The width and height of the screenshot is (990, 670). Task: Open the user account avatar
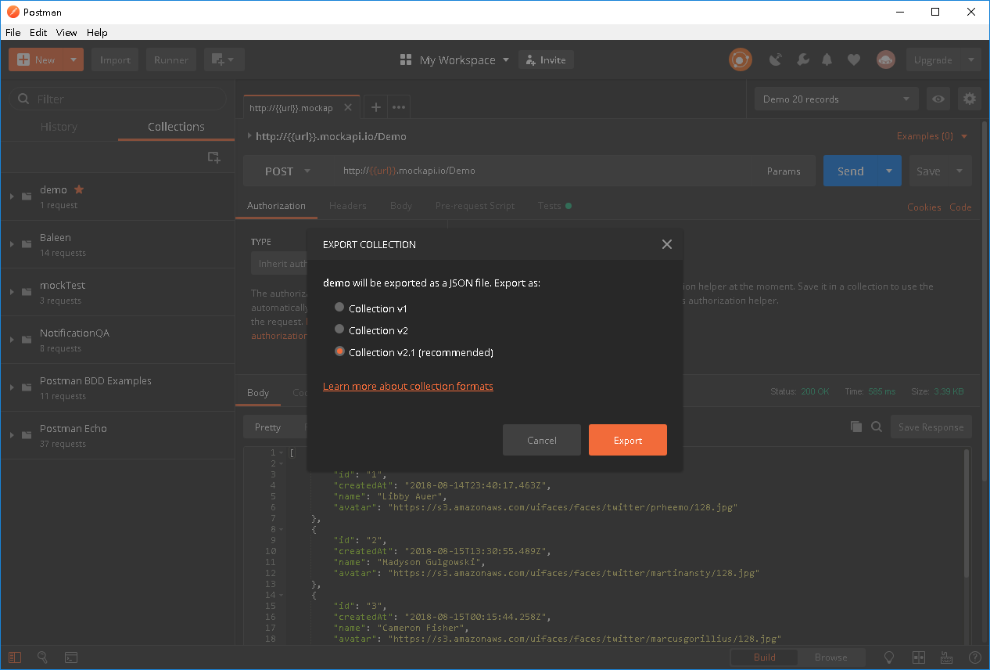click(885, 59)
